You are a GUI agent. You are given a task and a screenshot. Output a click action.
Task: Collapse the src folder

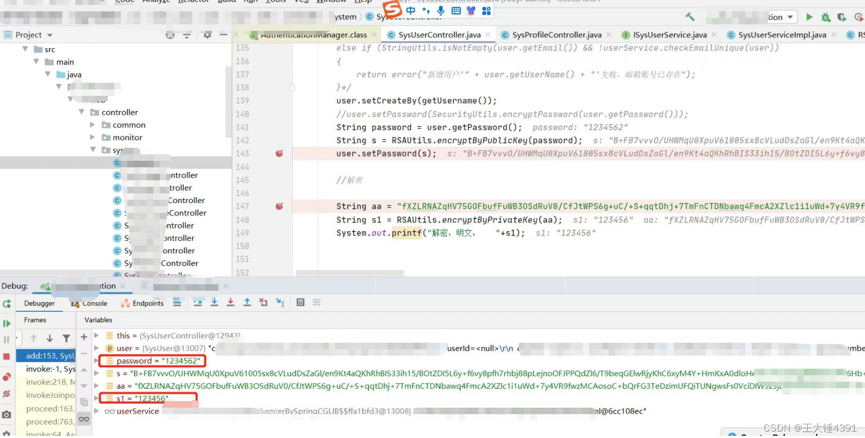(x=25, y=49)
